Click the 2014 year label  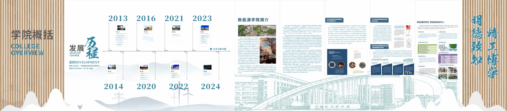pos(114,86)
